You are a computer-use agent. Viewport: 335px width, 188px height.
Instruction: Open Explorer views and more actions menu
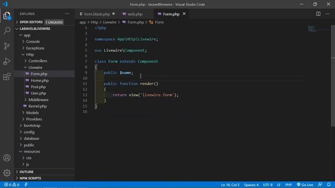(x=67, y=14)
